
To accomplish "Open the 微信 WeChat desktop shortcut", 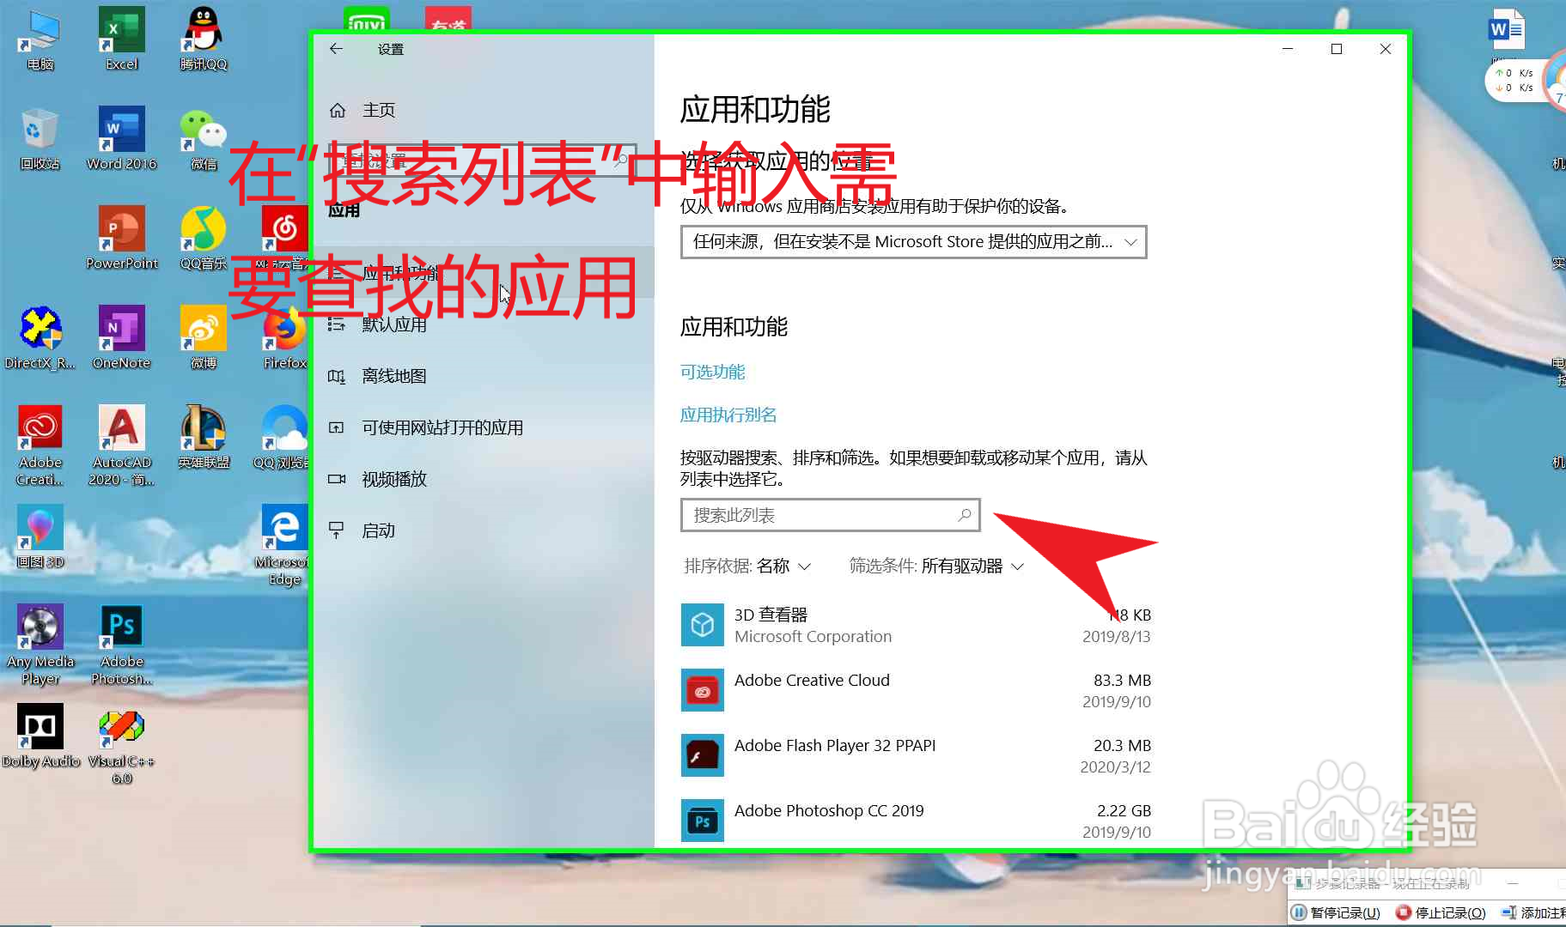I will click(x=204, y=138).
